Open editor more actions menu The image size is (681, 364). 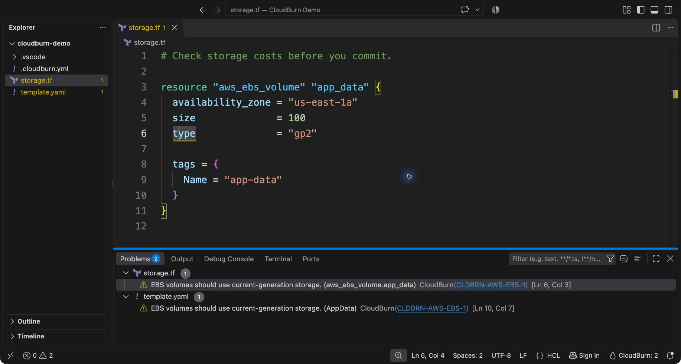click(x=670, y=28)
